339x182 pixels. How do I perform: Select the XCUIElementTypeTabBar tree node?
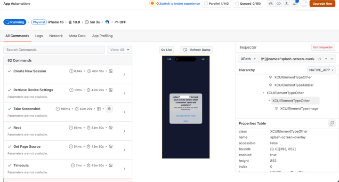point(294,85)
